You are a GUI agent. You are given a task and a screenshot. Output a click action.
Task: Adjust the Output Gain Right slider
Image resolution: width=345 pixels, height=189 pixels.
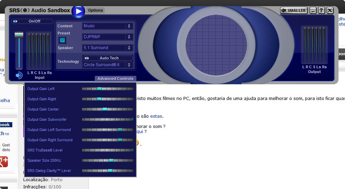[108, 99]
